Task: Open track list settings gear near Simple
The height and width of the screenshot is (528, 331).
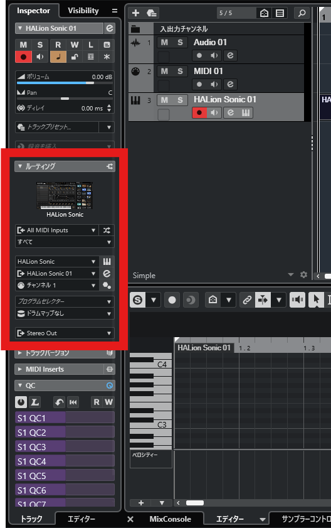Action: pyautogui.click(x=303, y=275)
